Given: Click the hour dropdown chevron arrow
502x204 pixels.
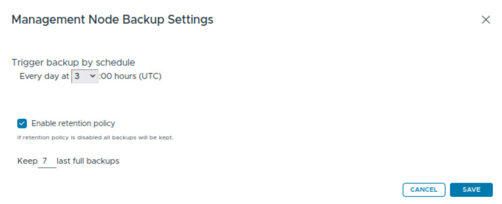Looking at the screenshot, I should click(x=93, y=76).
